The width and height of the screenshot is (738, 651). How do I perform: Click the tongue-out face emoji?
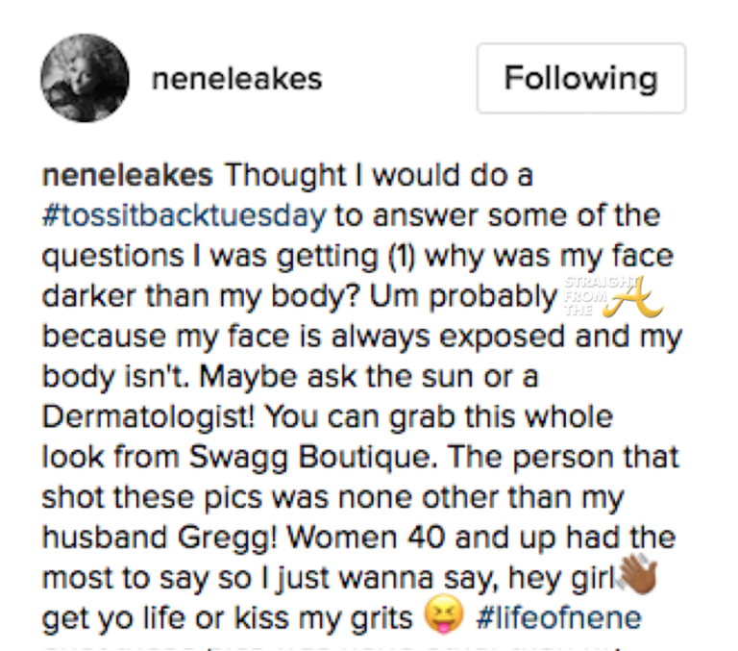coord(444,614)
